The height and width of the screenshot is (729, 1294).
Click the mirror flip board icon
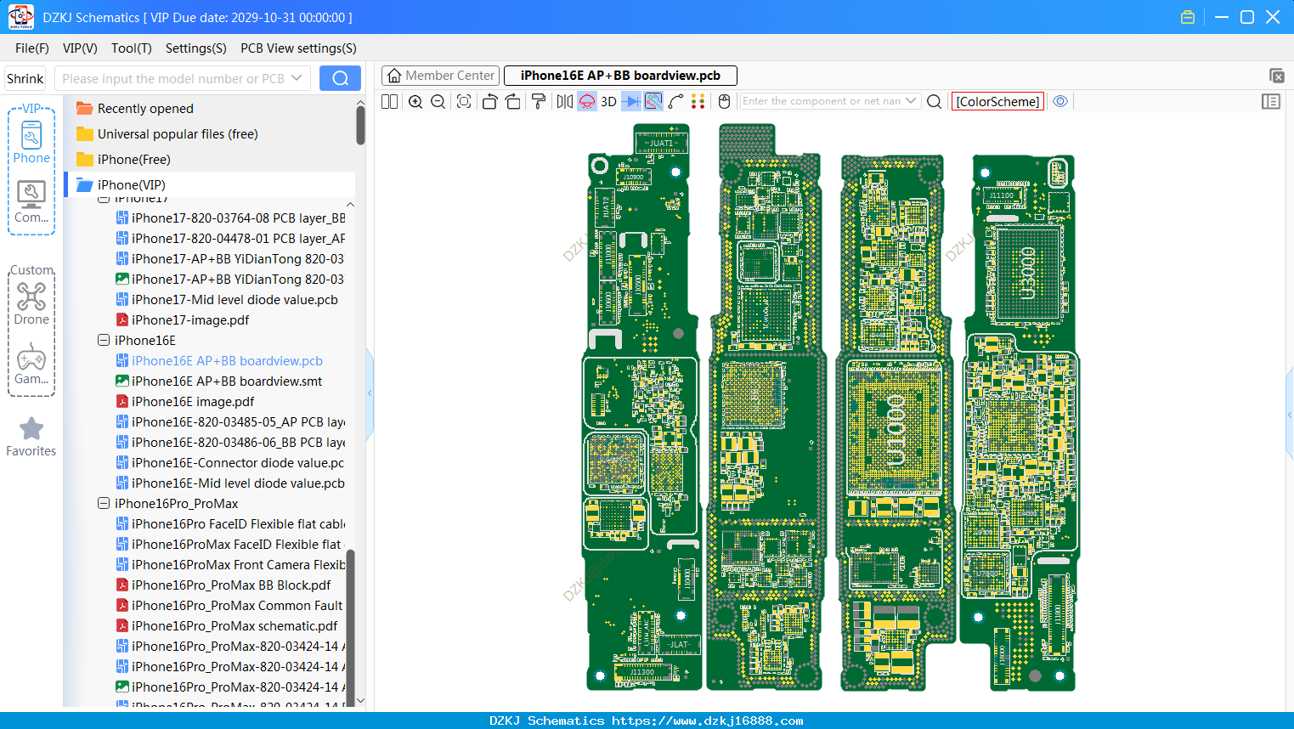pos(565,102)
